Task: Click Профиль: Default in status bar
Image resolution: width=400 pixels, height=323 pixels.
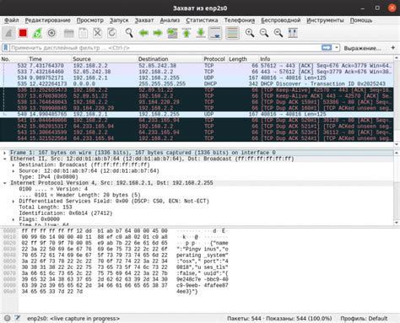Action: coord(364,319)
